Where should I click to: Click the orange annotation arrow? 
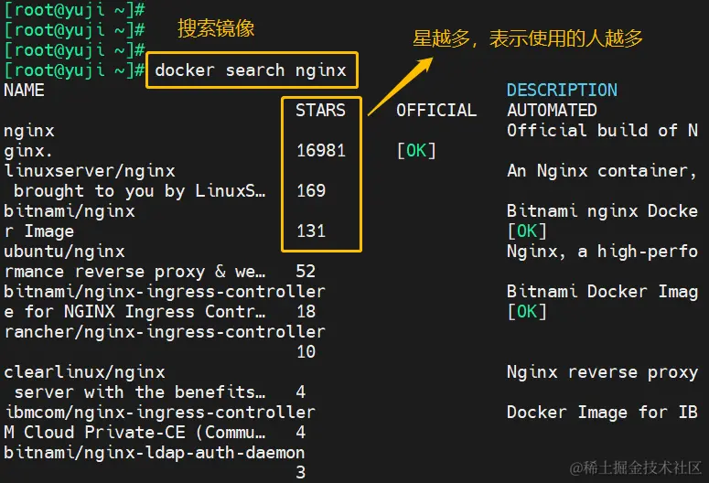401,87
